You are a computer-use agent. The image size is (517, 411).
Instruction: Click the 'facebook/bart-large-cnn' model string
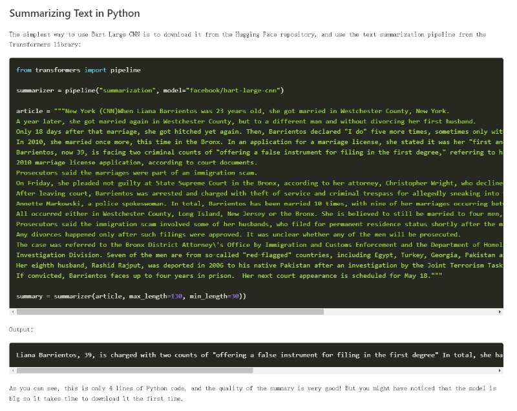click(x=233, y=90)
